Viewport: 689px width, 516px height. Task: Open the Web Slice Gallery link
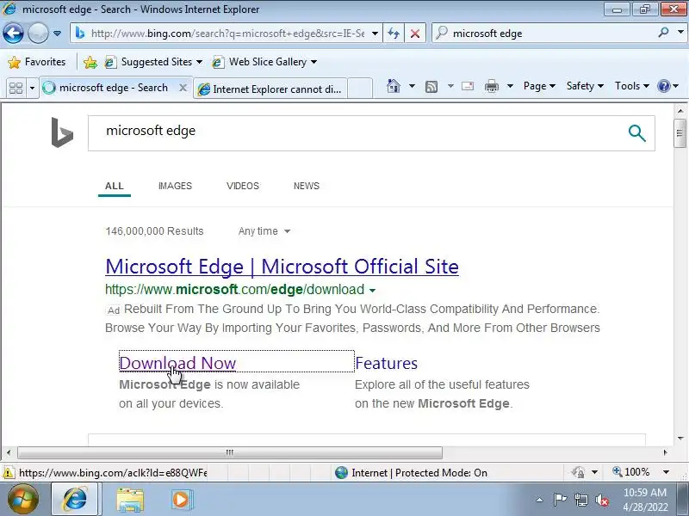(x=264, y=62)
